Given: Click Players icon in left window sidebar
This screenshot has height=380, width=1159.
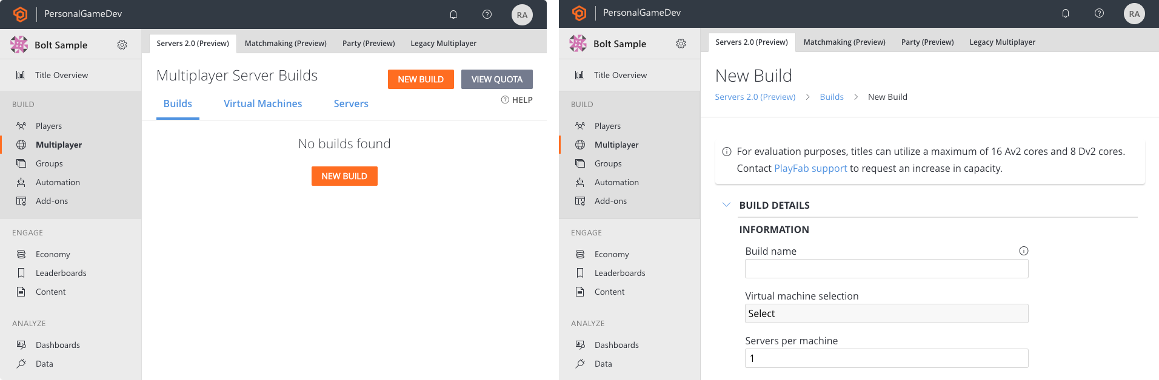Looking at the screenshot, I should click(x=21, y=126).
